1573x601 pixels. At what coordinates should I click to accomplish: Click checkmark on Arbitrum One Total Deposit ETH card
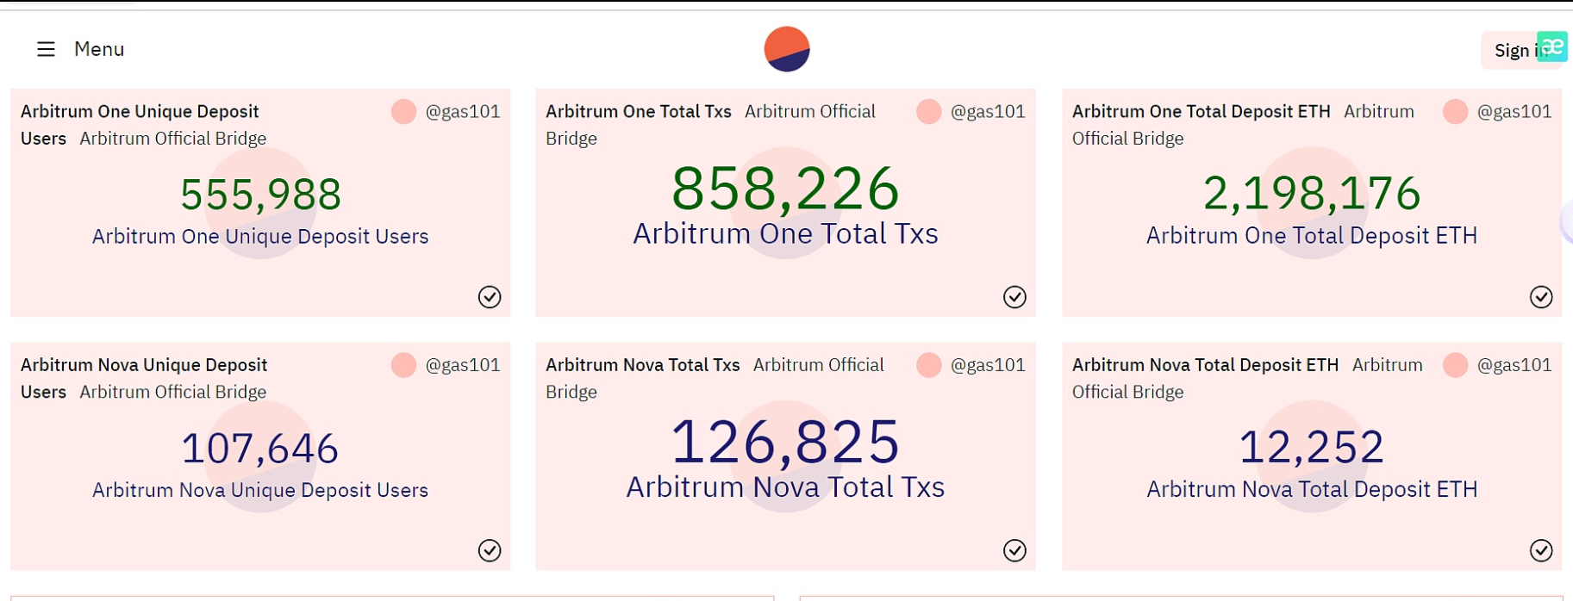(1541, 297)
